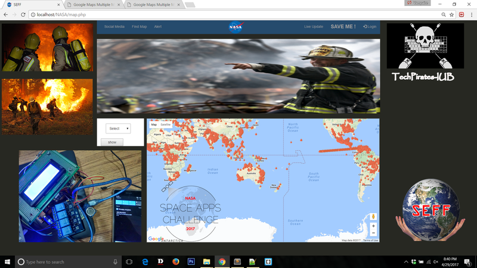Image resolution: width=477 pixels, height=268 pixels.
Task: Open Microsoft Edge from the taskbar
Action: [x=144, y=261]
